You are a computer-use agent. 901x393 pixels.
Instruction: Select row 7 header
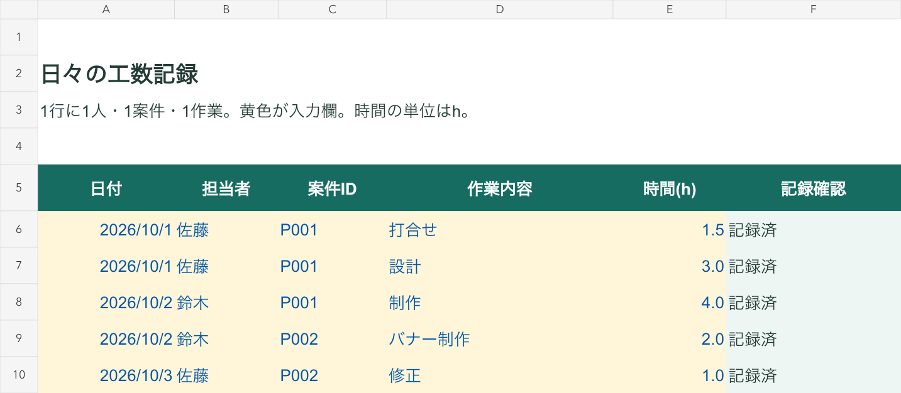[x=19, y=266]
